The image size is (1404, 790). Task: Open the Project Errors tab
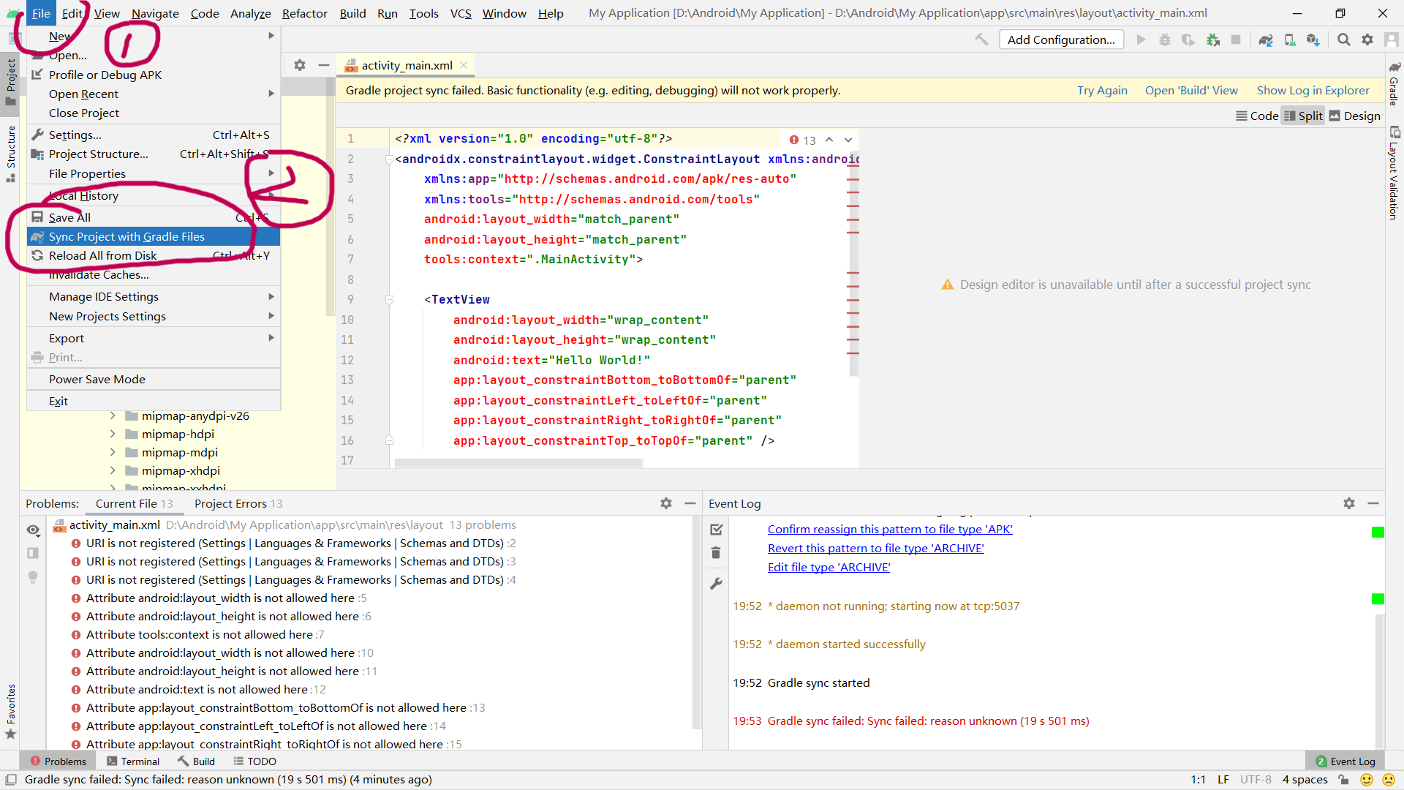click(238, 503)
